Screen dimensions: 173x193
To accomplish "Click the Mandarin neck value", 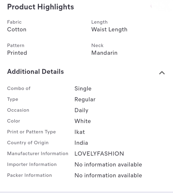I will click(x=104, y=53).
